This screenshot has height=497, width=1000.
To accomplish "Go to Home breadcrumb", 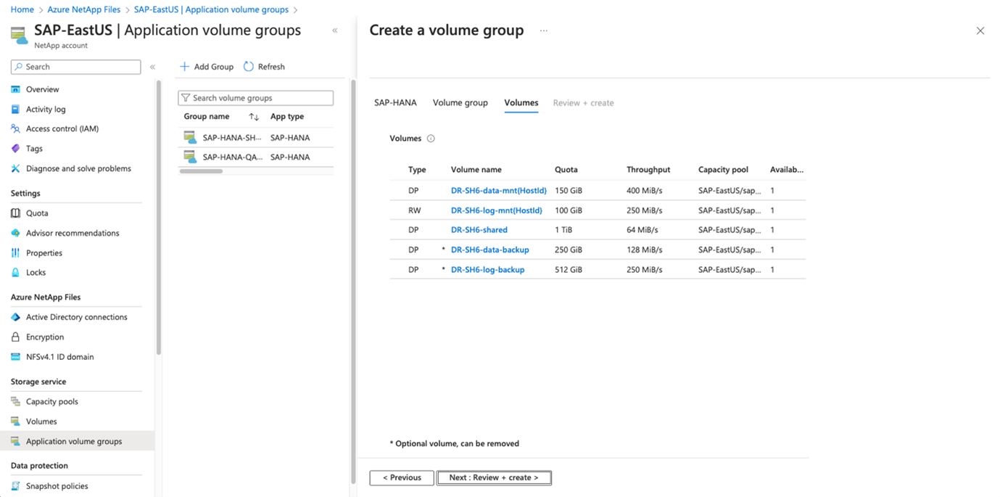I will click(x=22, y=9).
